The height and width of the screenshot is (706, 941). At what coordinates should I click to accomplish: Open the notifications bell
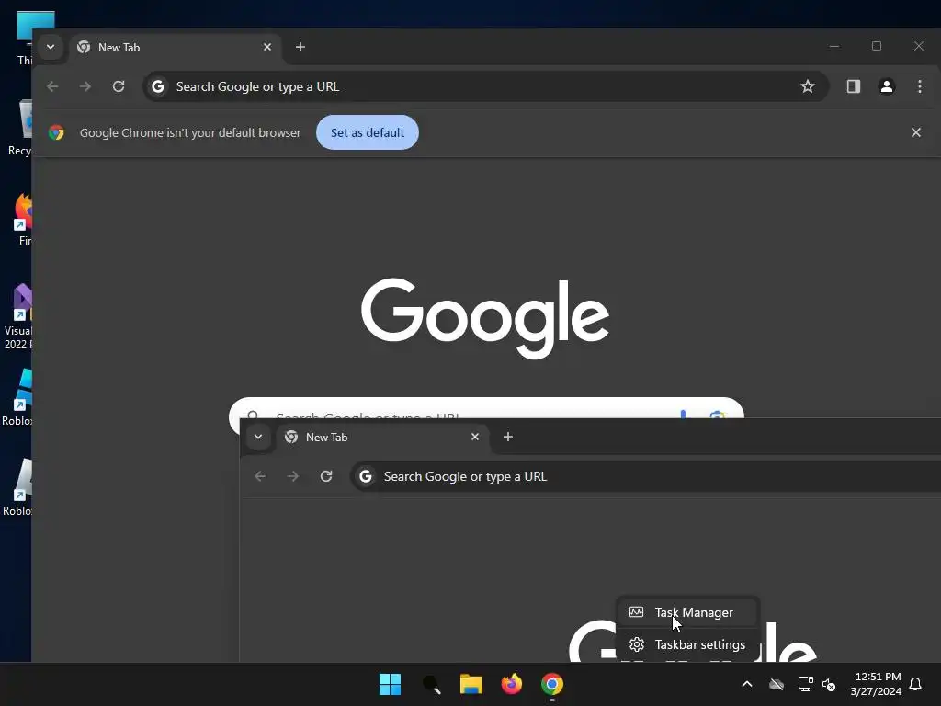coord(916,684)
